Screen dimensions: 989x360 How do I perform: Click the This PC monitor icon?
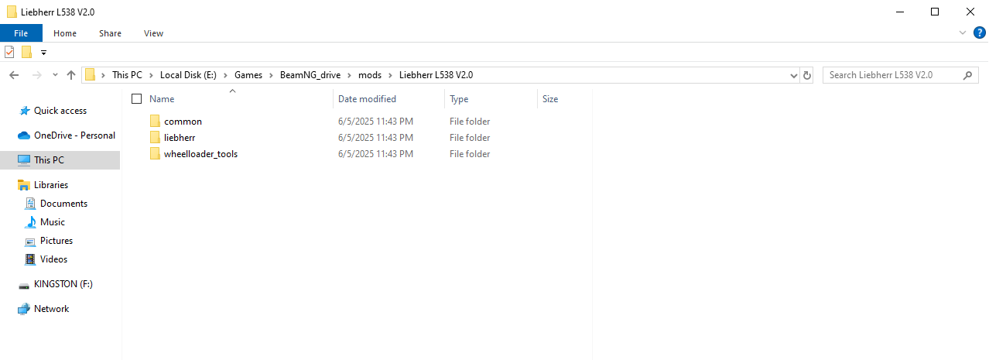click(x=24, y=160)
